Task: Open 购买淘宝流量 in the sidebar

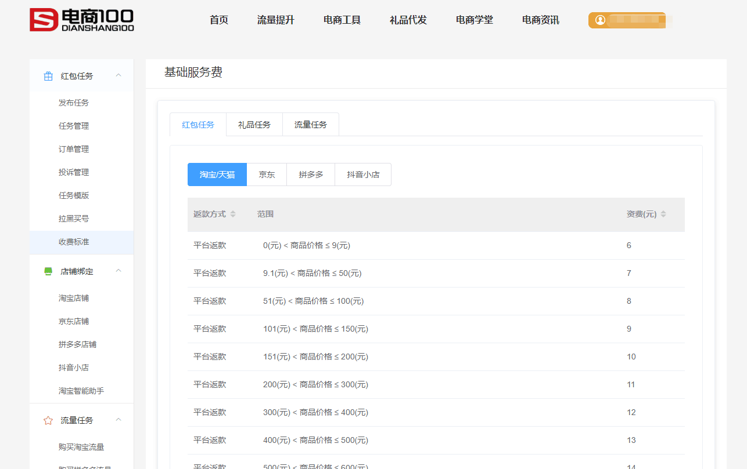Action: (x=81, y=447)
